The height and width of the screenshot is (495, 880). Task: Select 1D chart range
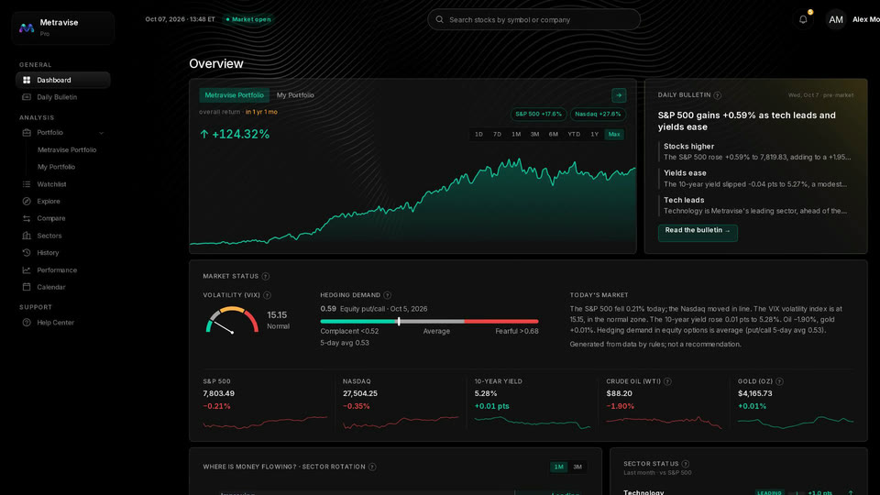pyautogui.click(x=478, y=134)
